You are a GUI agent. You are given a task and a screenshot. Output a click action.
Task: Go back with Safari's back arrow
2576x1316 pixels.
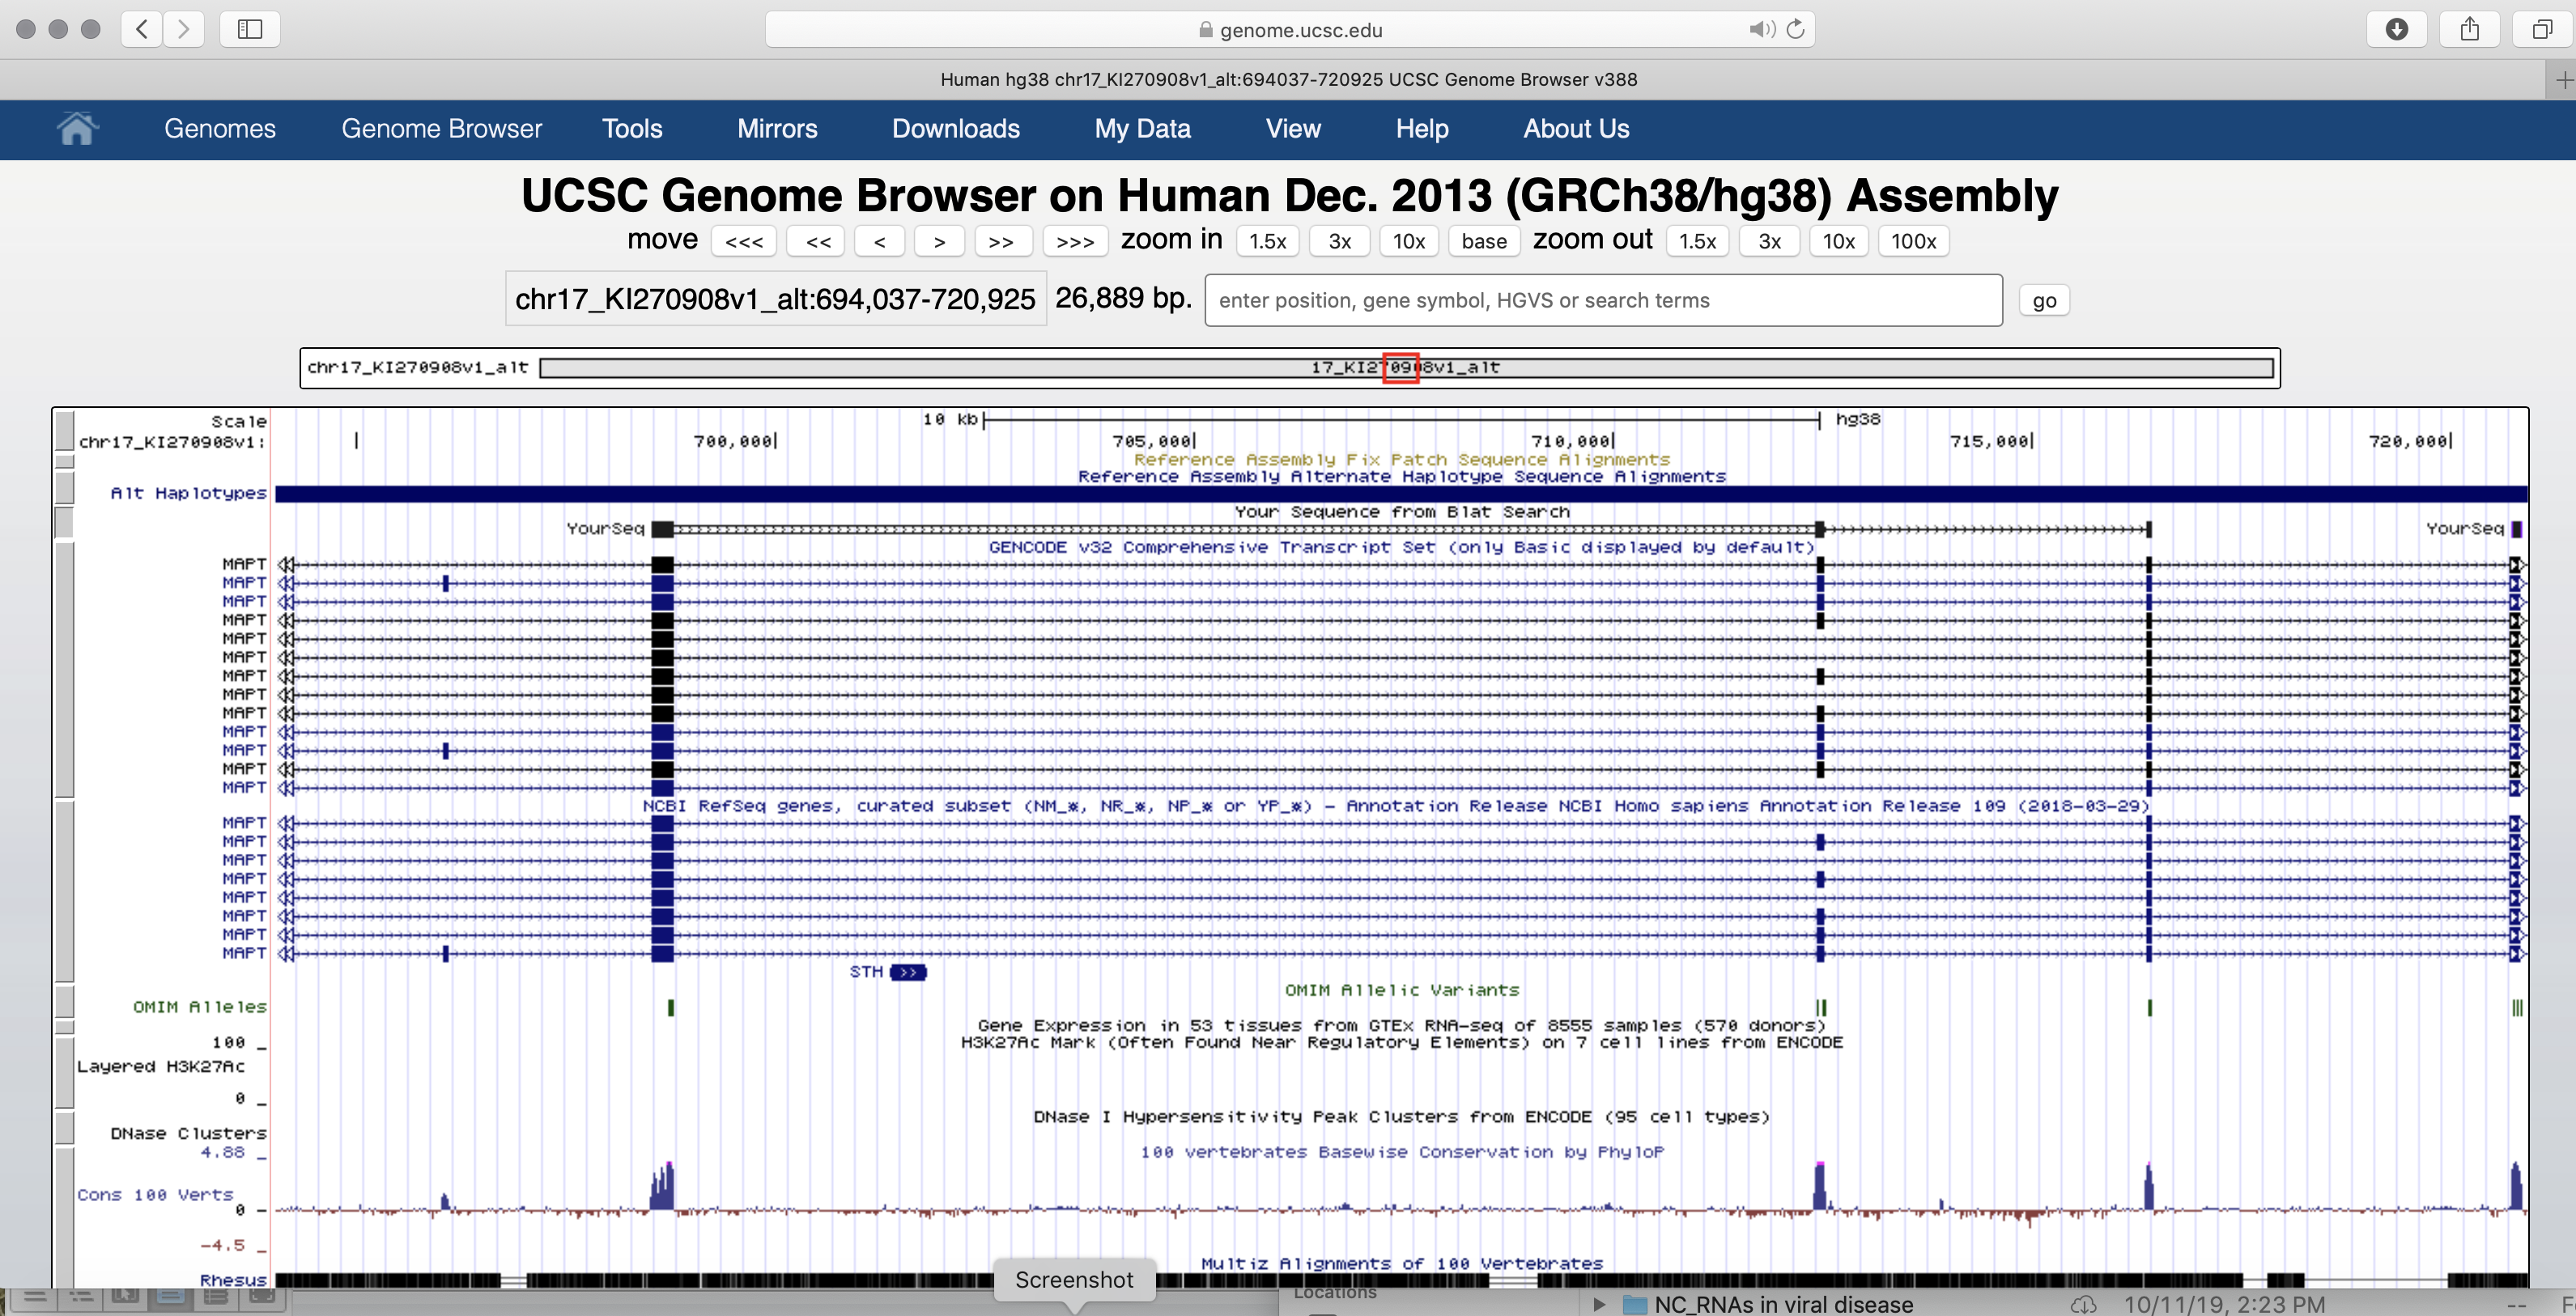142,29
